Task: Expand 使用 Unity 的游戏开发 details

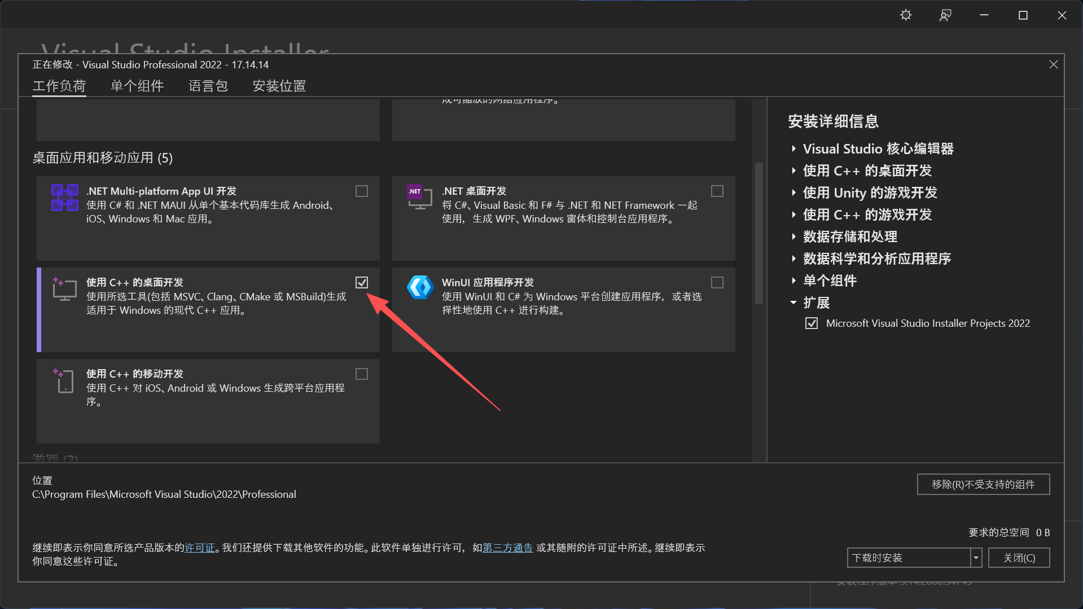Action: [x=793, y=192]
